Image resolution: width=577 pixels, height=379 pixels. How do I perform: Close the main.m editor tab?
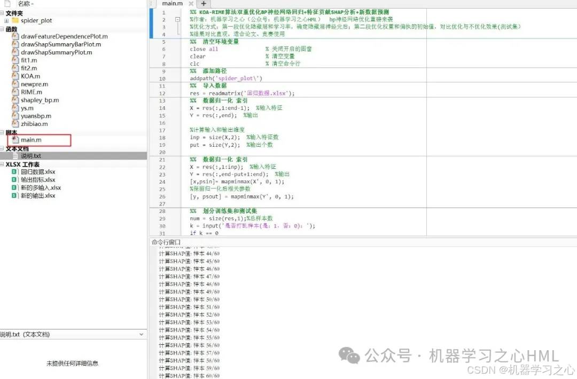tap(191, 4)
